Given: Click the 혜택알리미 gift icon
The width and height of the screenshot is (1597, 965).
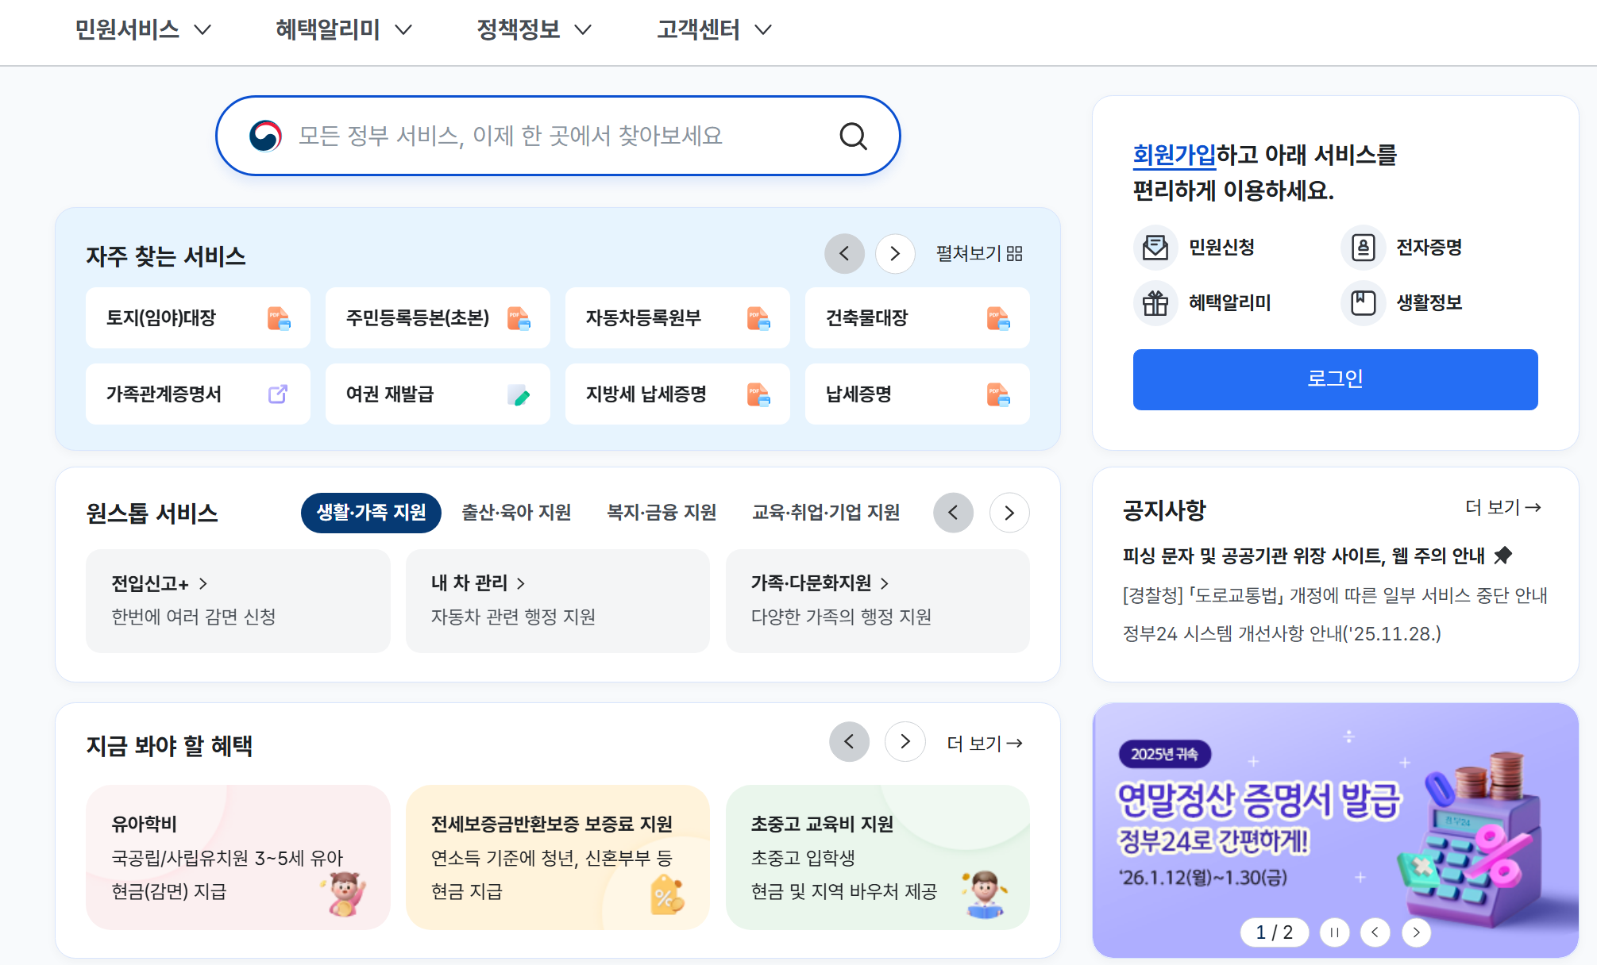Looking at the screenshot, I should click(1155, 302).
